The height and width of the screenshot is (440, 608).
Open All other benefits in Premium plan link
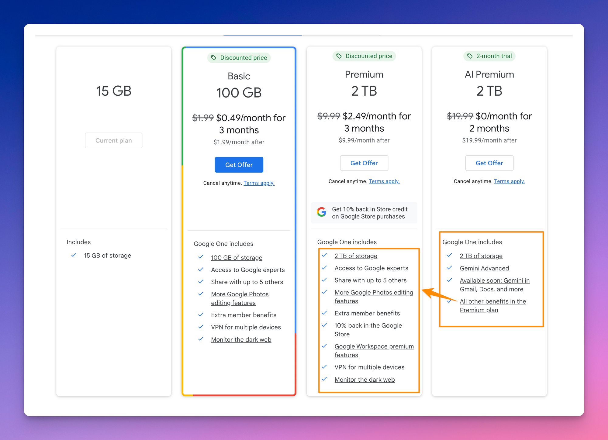click(x=493, y=306)
